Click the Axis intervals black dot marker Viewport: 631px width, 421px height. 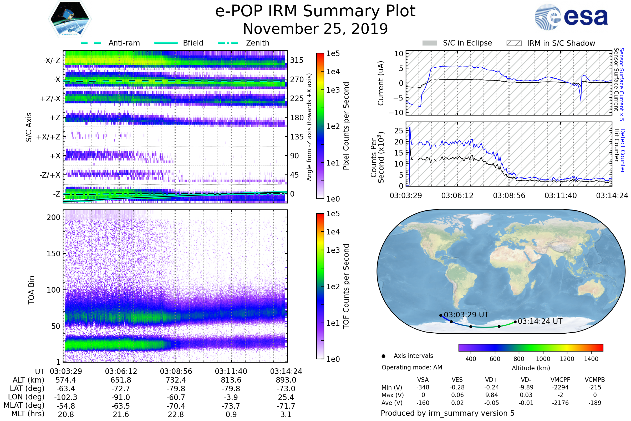(x=383, y=356)
